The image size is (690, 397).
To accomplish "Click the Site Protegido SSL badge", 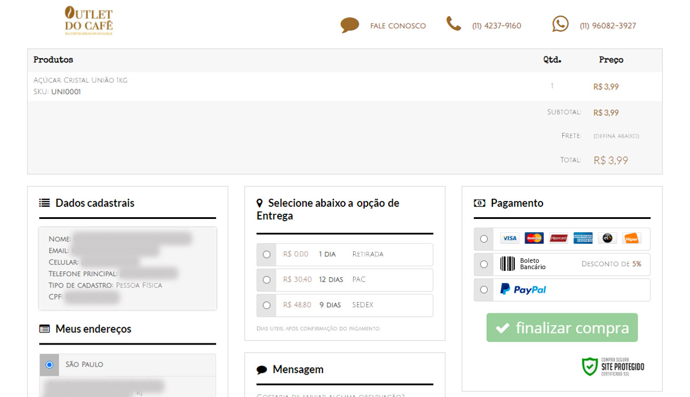I will [x=613, y=366].
